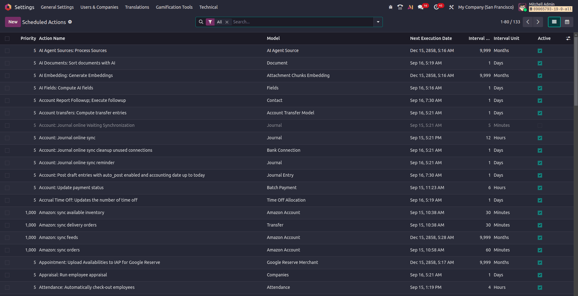Viewport: 578px width, 296px height.
Task: Open the Gamification Tools menu
Action: (174, 7)
